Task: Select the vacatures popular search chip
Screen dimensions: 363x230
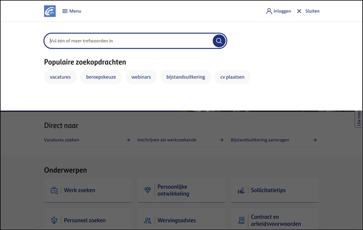Action: pyautogui.click(x=60, y=77)
